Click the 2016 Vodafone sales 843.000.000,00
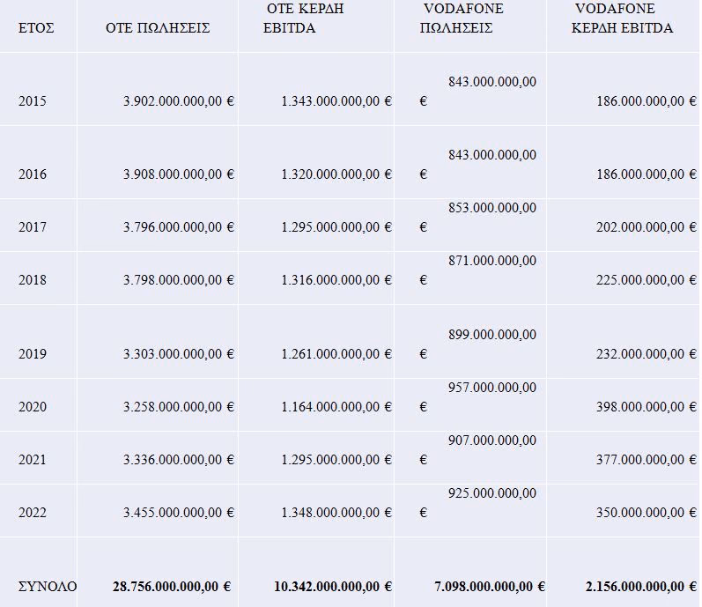Screen dimensions: 702x607 point(492,155)
